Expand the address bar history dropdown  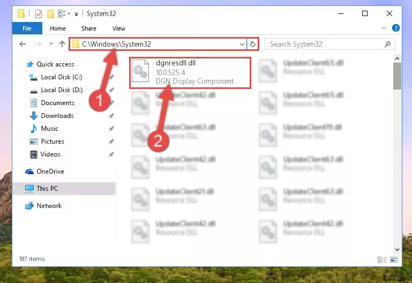point(242,44)
